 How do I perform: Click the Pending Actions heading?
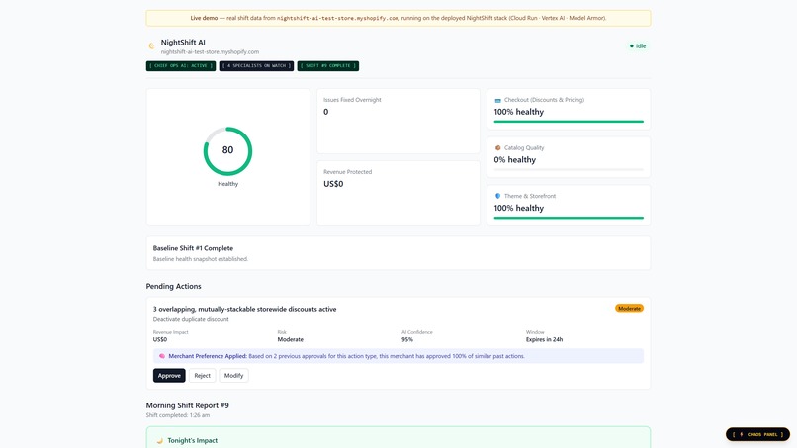pyautogui.click(x=173, y=286)
